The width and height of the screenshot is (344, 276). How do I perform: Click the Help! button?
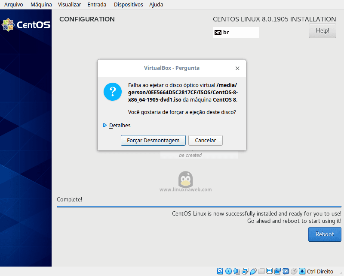click(x=322, y=30)
